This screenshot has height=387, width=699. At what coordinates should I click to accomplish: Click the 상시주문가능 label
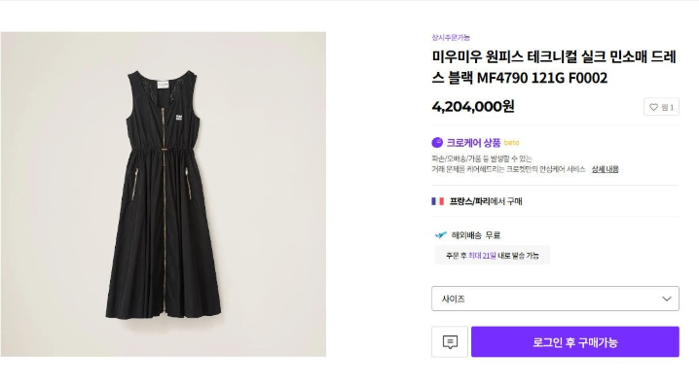click(x=451, y=37)
